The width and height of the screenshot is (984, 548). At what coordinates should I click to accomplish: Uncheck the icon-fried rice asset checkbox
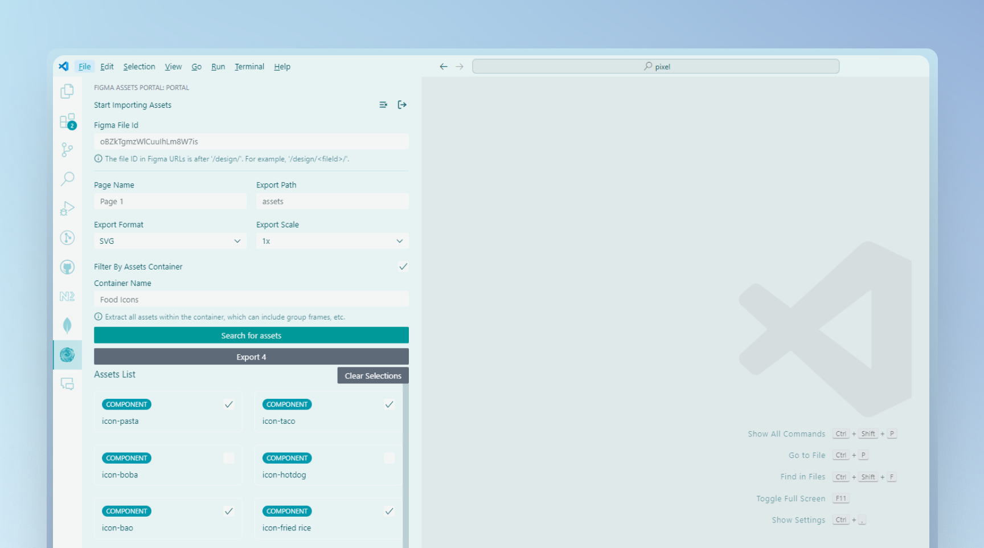tap(389, 511)
